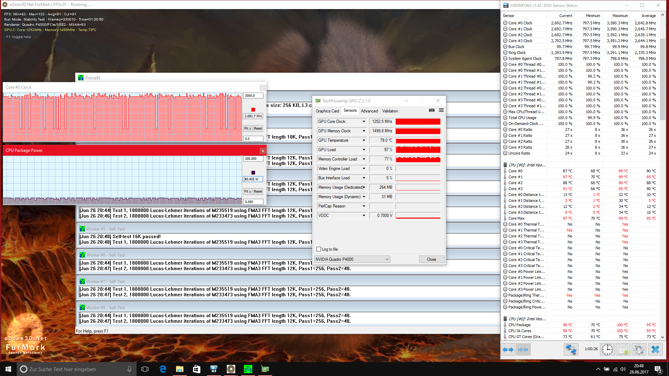
Task: Open HWiNFO sensor settings gear icon
Action: (x=639, y=350)
